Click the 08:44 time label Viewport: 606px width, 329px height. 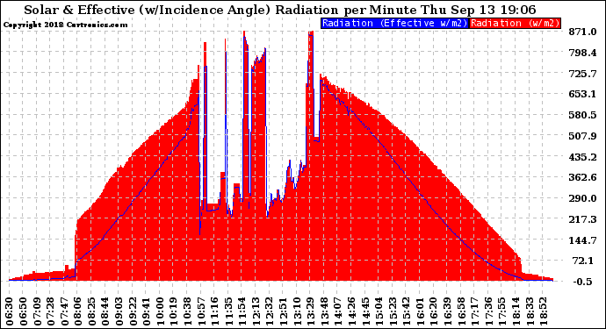(x=105, y=311)
